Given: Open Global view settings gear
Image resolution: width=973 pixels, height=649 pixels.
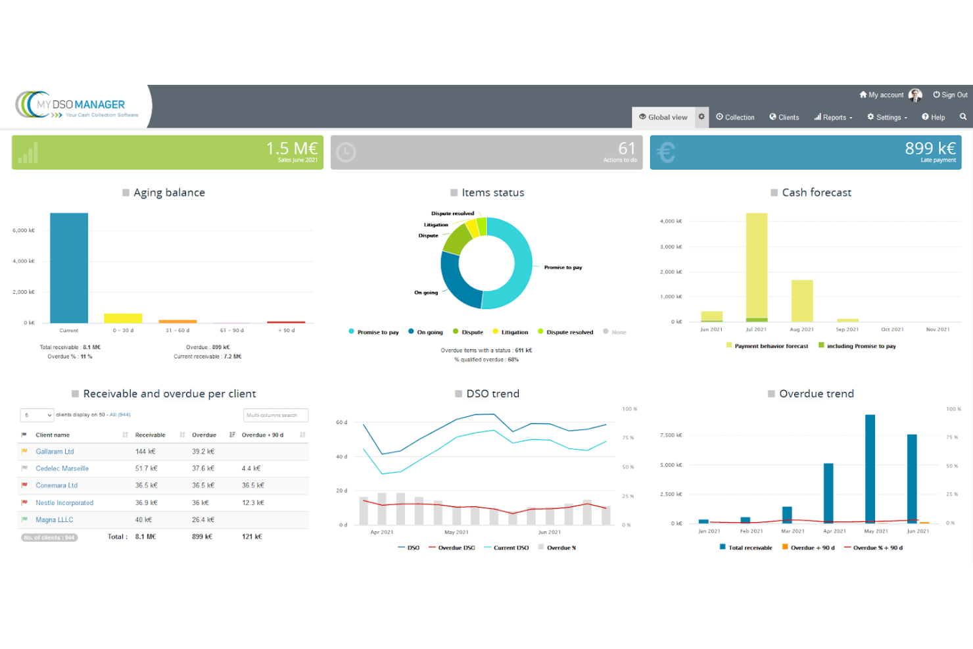Looking at the screenshot, I should (701, 117).
